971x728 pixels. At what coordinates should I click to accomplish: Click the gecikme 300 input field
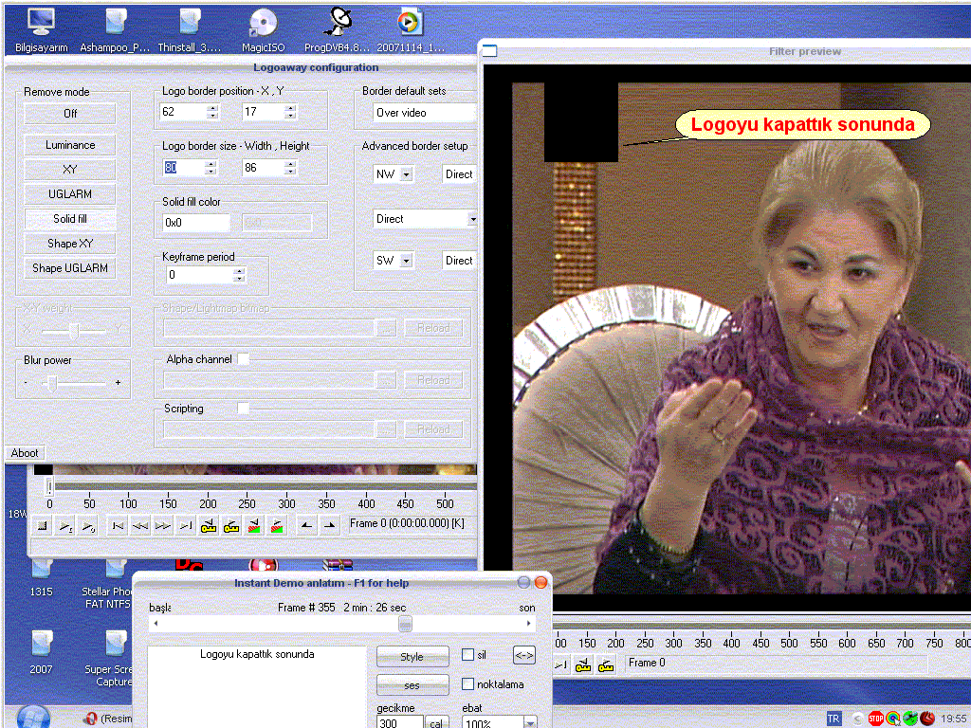(x=400, y=722)
